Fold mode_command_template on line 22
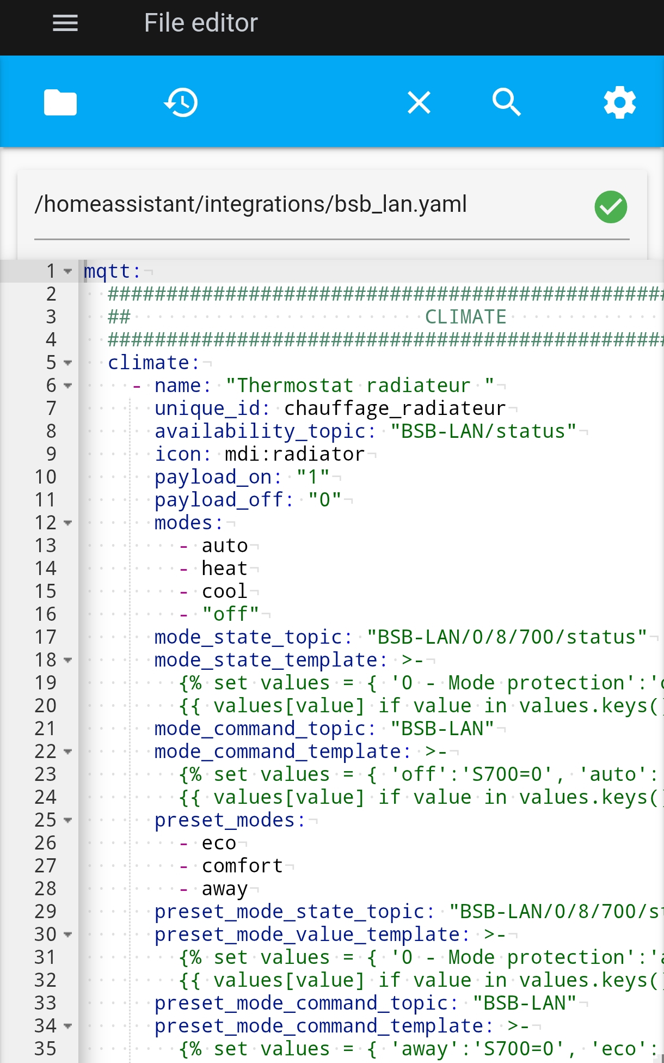The width and height of the screenshot is (664, 1063). pos(68,752)
